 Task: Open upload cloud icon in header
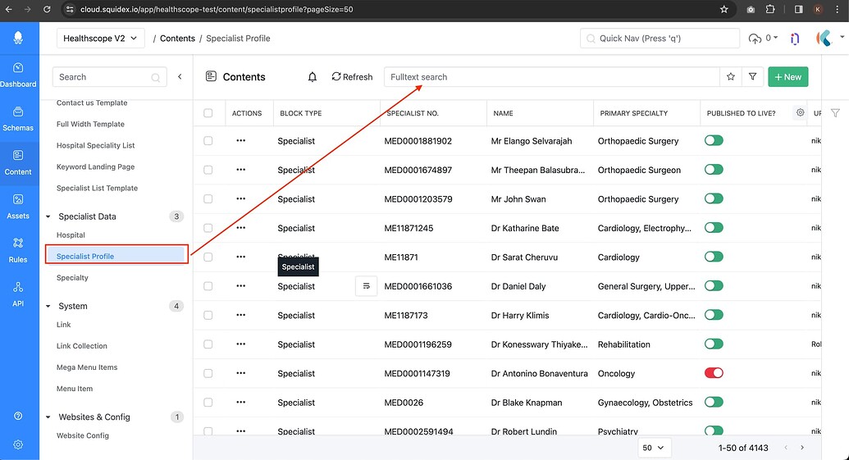coord(754,39)
